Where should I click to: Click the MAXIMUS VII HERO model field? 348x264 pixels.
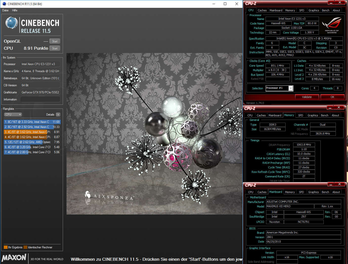tap(290, 206)
